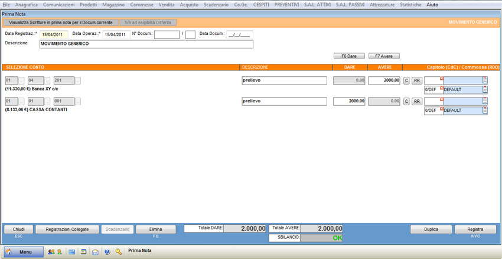Click the key icon in the bottom toolbar

119,252
